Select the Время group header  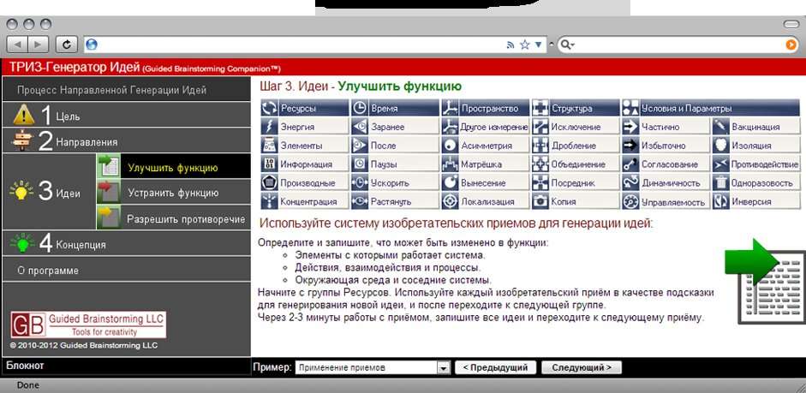(395, 108)
